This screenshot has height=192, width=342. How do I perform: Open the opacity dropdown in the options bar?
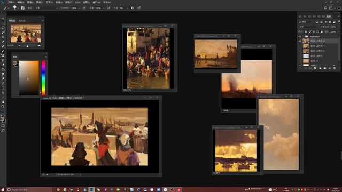tap(79, 8)
